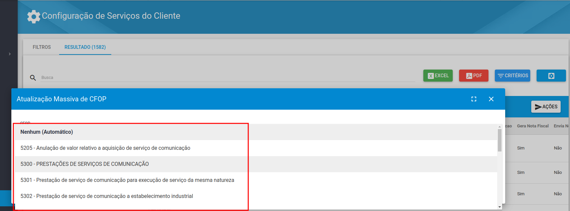Click the gear icon beside the page title
Image resolution: width=570 pixels, height=211 pixels.
point(33,16)
